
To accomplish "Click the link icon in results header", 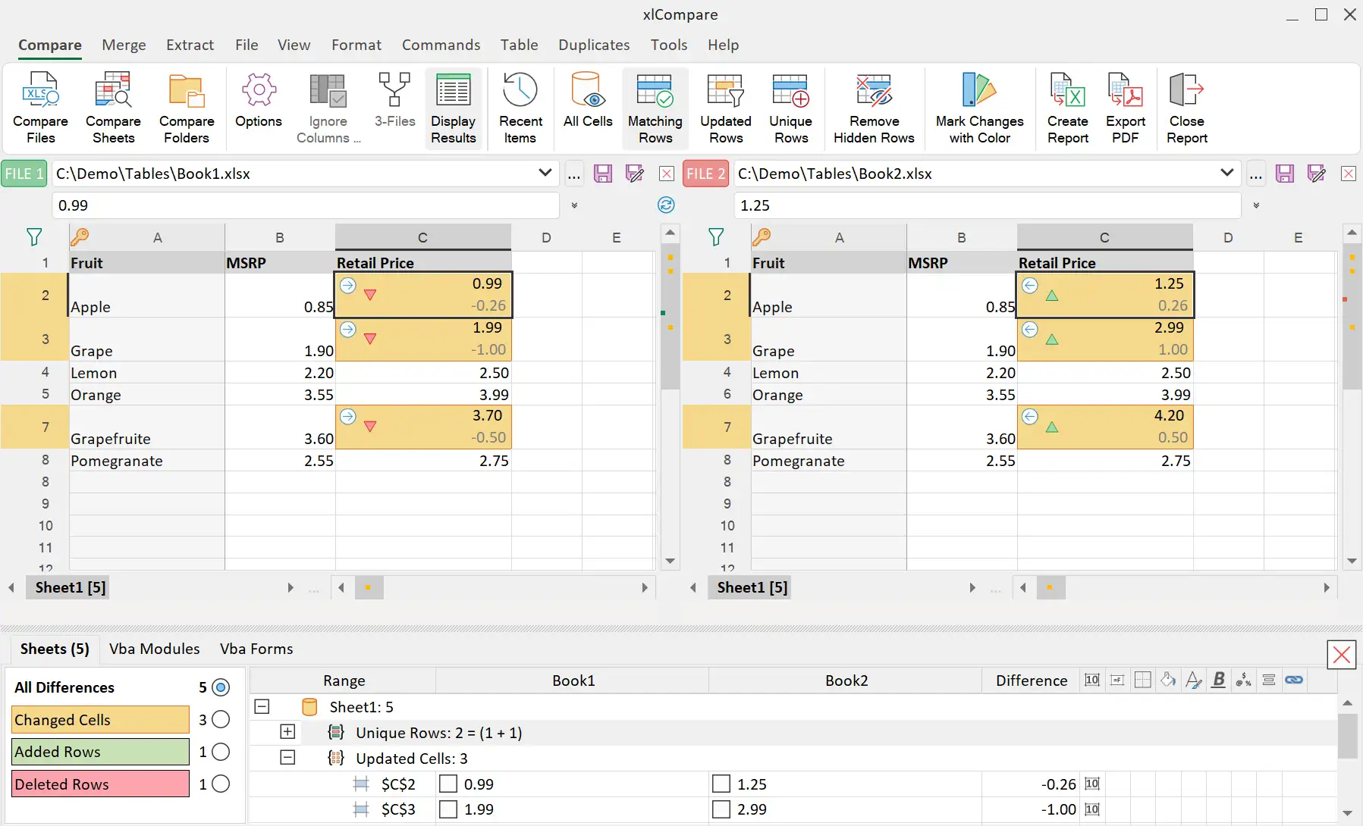I will 1294,680.
